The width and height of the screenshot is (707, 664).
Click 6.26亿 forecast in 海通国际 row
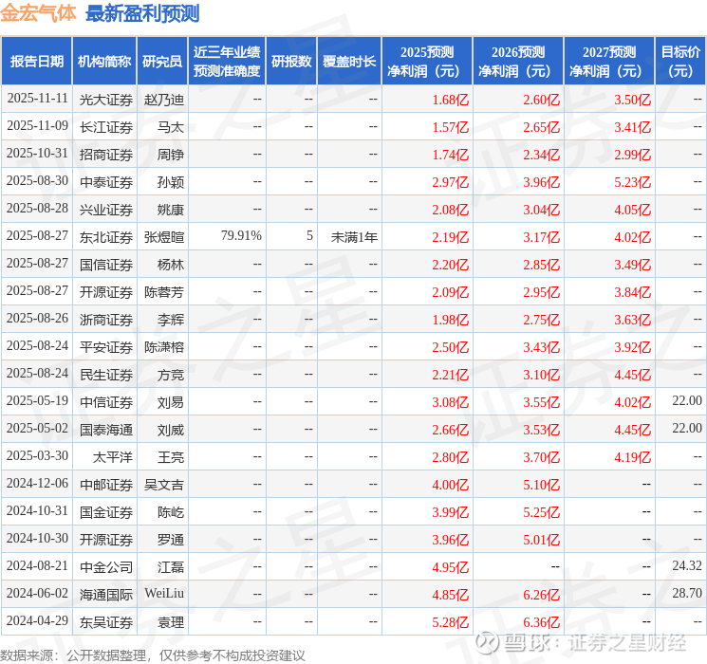[541, 595]
